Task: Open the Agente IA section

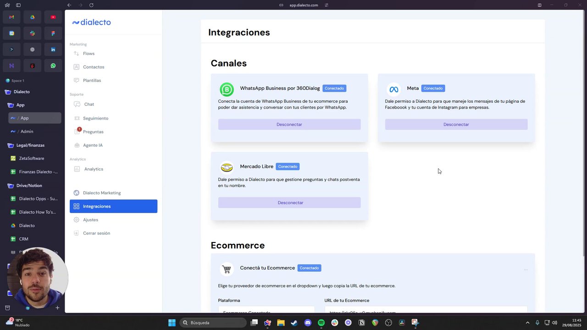Action: click(113, 145)
